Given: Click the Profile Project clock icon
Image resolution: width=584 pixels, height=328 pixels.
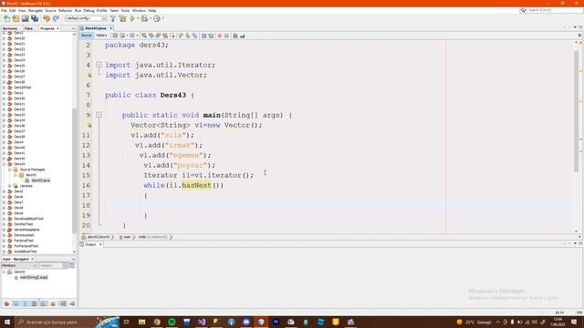Looking at the screenshot, I should tap(156, 18).
